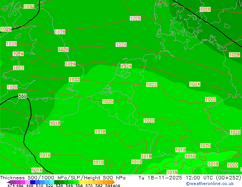The image size is (242, 187).
Task: Click the legend value 498
Action: click(x=30, y=185)
